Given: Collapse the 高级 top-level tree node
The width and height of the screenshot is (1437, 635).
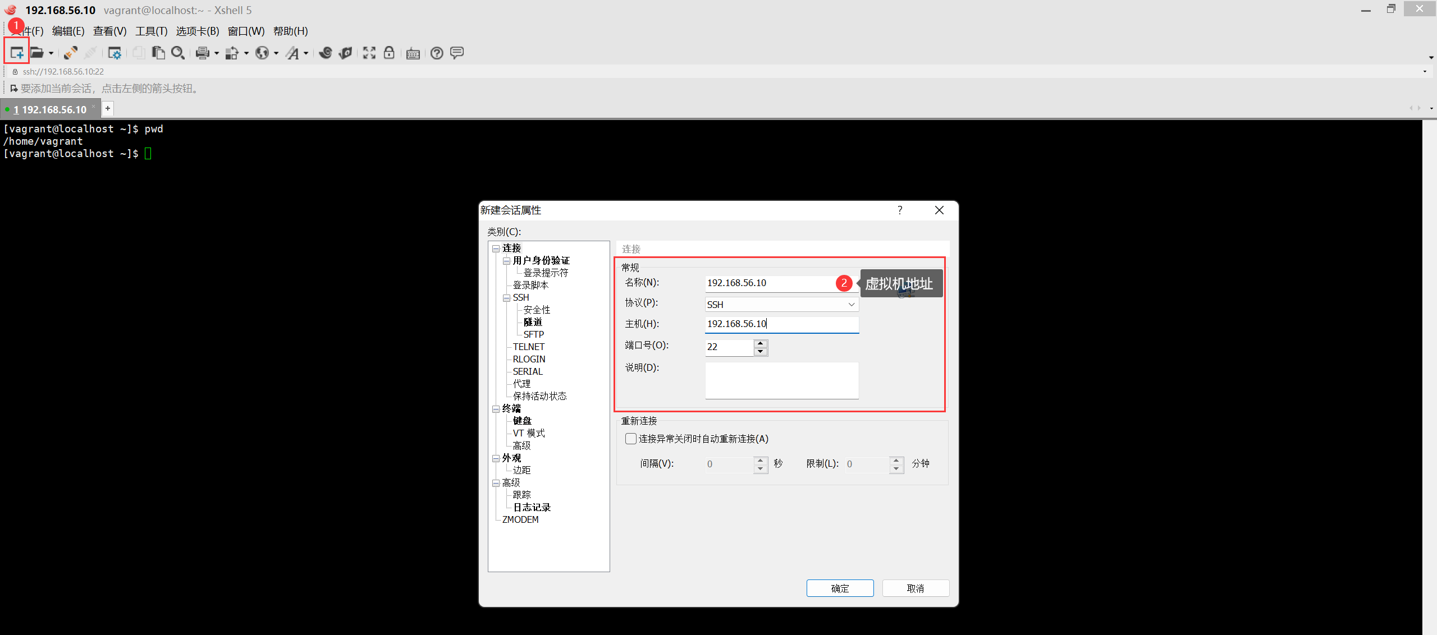Looking at the screenshot, I should 496,483.
